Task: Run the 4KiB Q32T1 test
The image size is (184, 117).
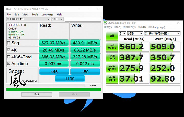Action: [112, 68]
